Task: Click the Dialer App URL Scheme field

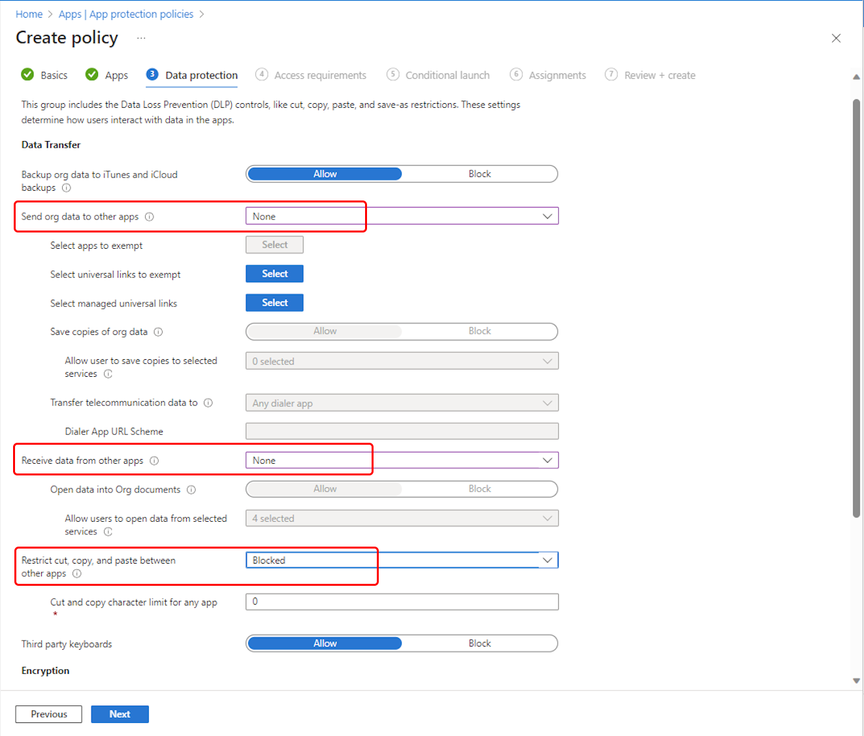Action: [x=402, y=431]
